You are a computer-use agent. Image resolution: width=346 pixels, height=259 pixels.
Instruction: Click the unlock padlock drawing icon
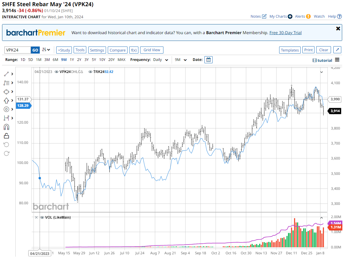pyautogui.click(x=6, y=136)
